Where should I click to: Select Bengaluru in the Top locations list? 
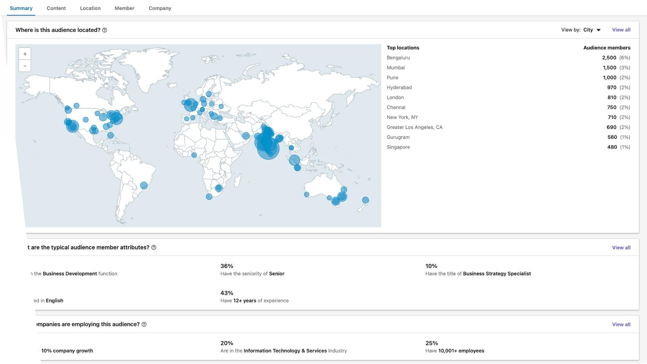[398, 58]
